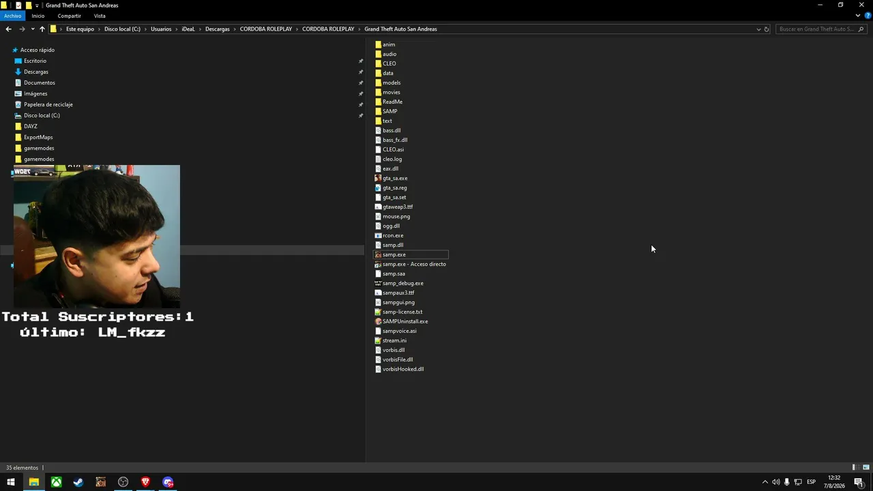
Task: Switch to the Compartir ribbon tab
Action: (70, 16)
